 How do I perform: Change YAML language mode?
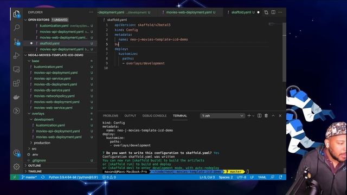pos(262,177)
